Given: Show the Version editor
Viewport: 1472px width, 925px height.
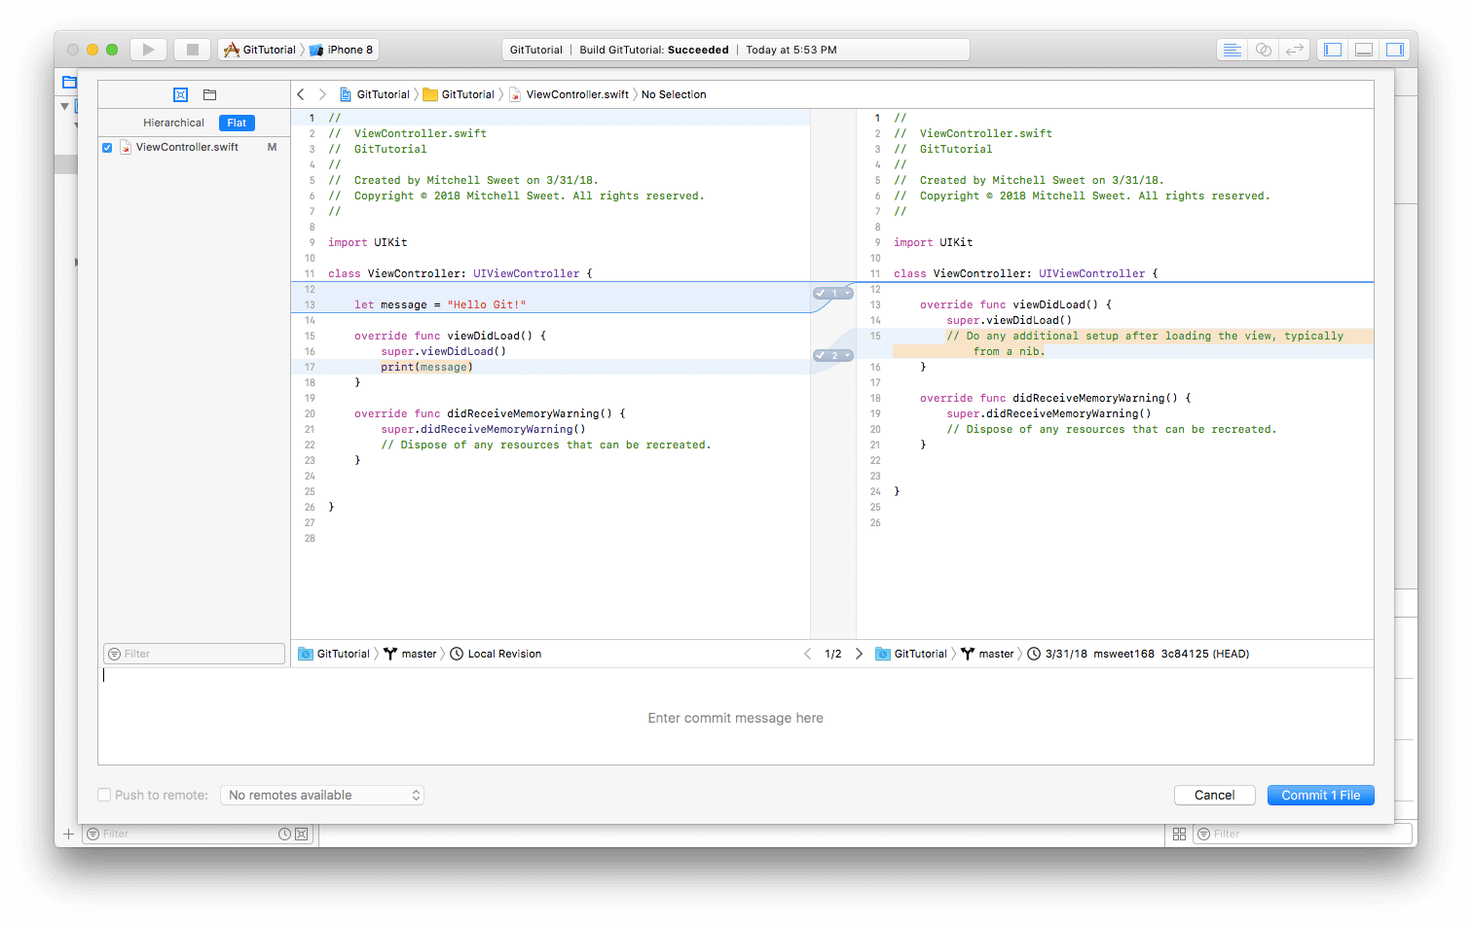Looking at the screenshot, I should [x=1294, y=50].
